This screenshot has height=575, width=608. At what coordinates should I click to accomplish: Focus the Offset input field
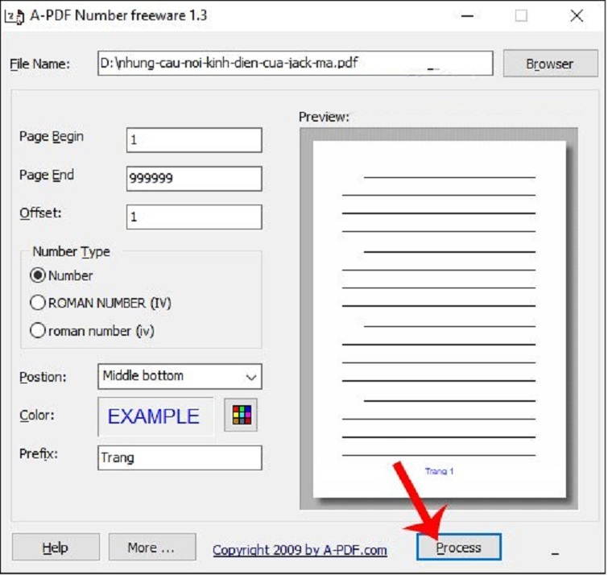(194, 217)
